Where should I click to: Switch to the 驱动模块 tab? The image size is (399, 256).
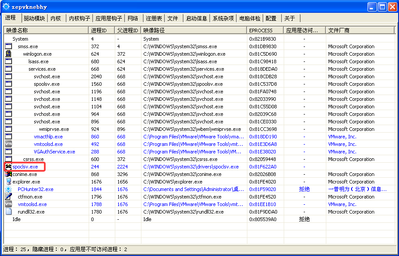click(x=34, y=18)
